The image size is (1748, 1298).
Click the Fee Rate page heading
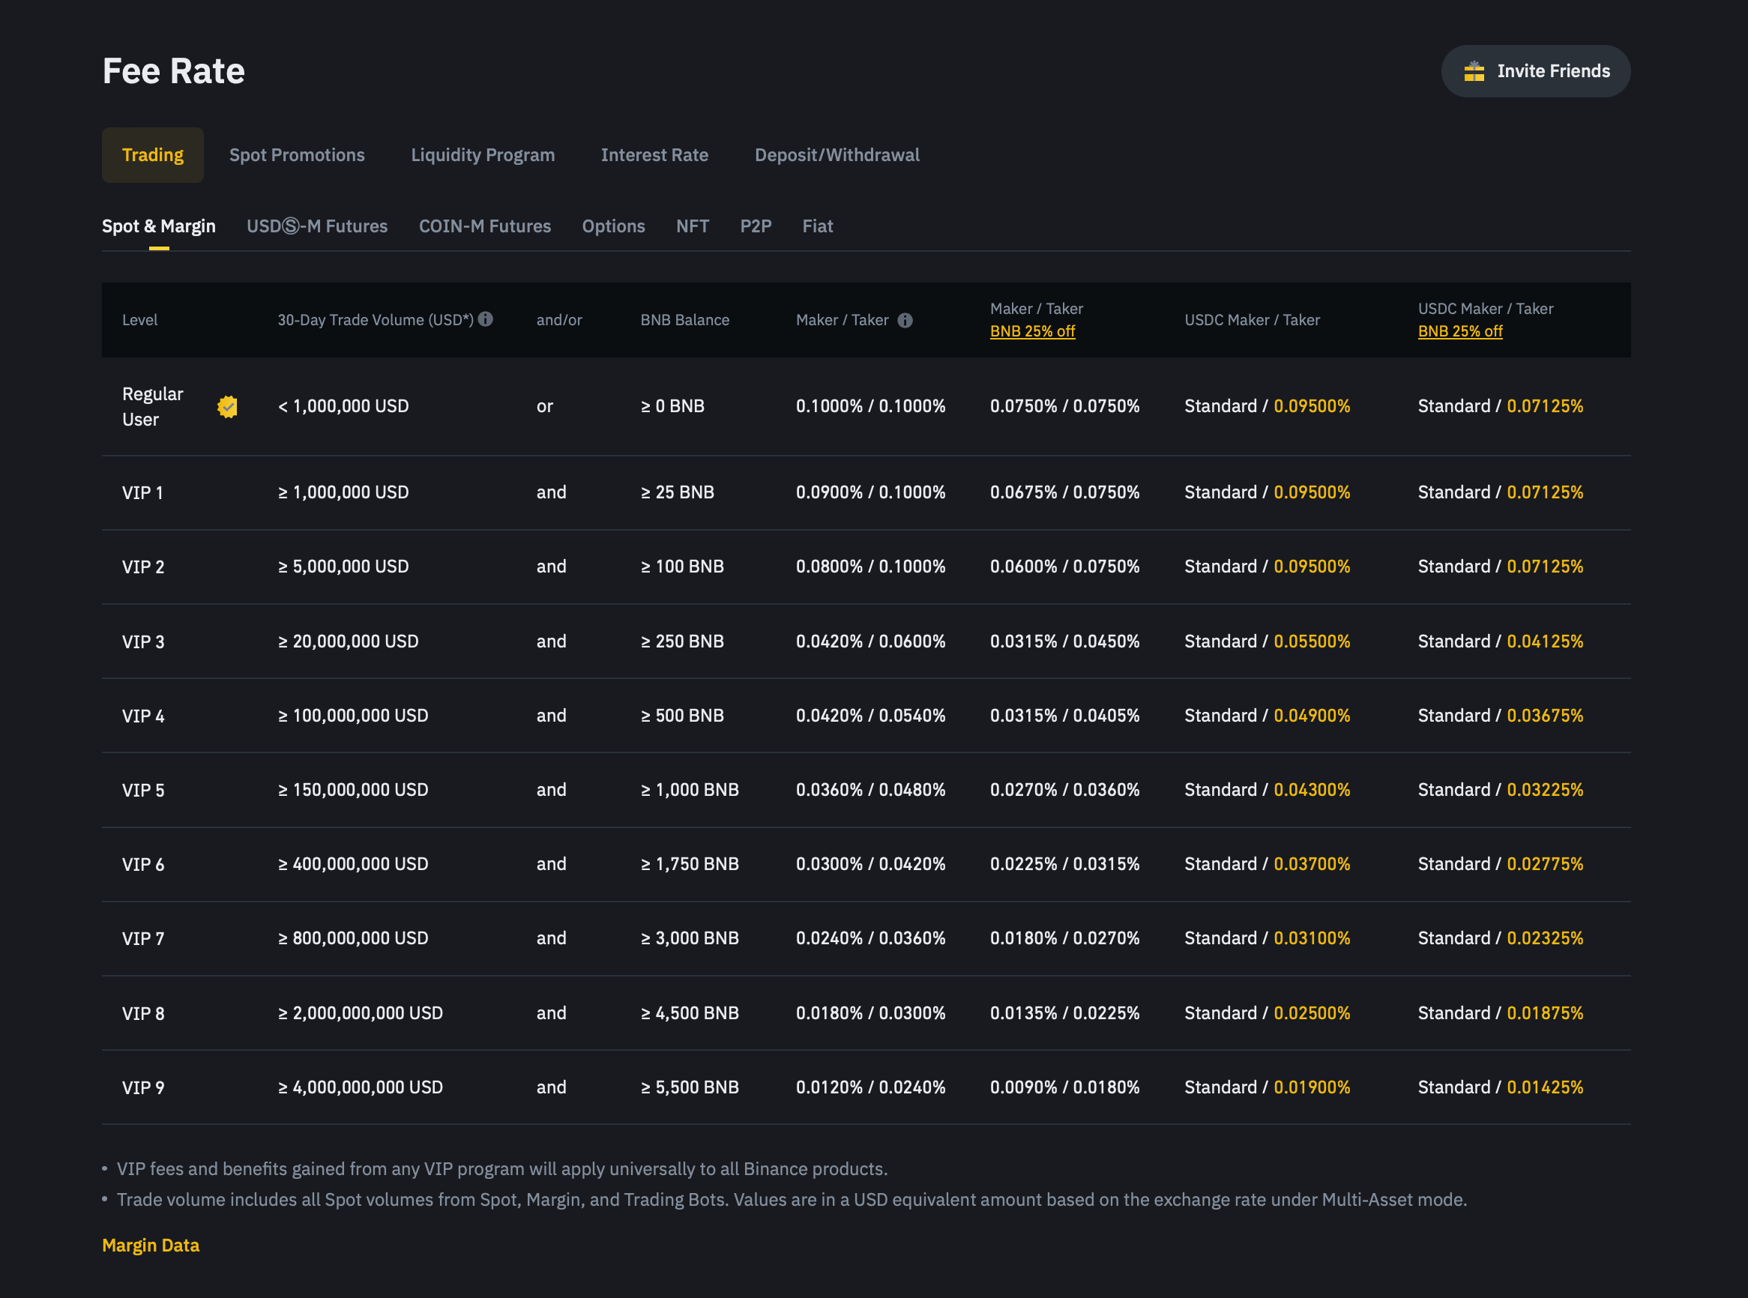[174, 70]
